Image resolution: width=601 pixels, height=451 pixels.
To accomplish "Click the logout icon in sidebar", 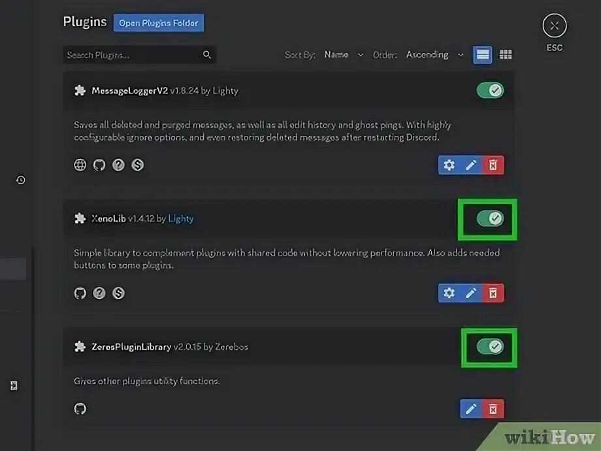I will tap(14, 386).
